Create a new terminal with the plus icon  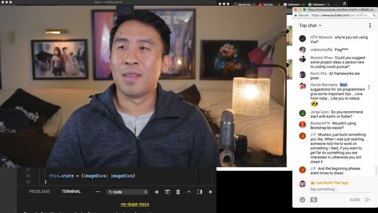[x=157, y=192]
